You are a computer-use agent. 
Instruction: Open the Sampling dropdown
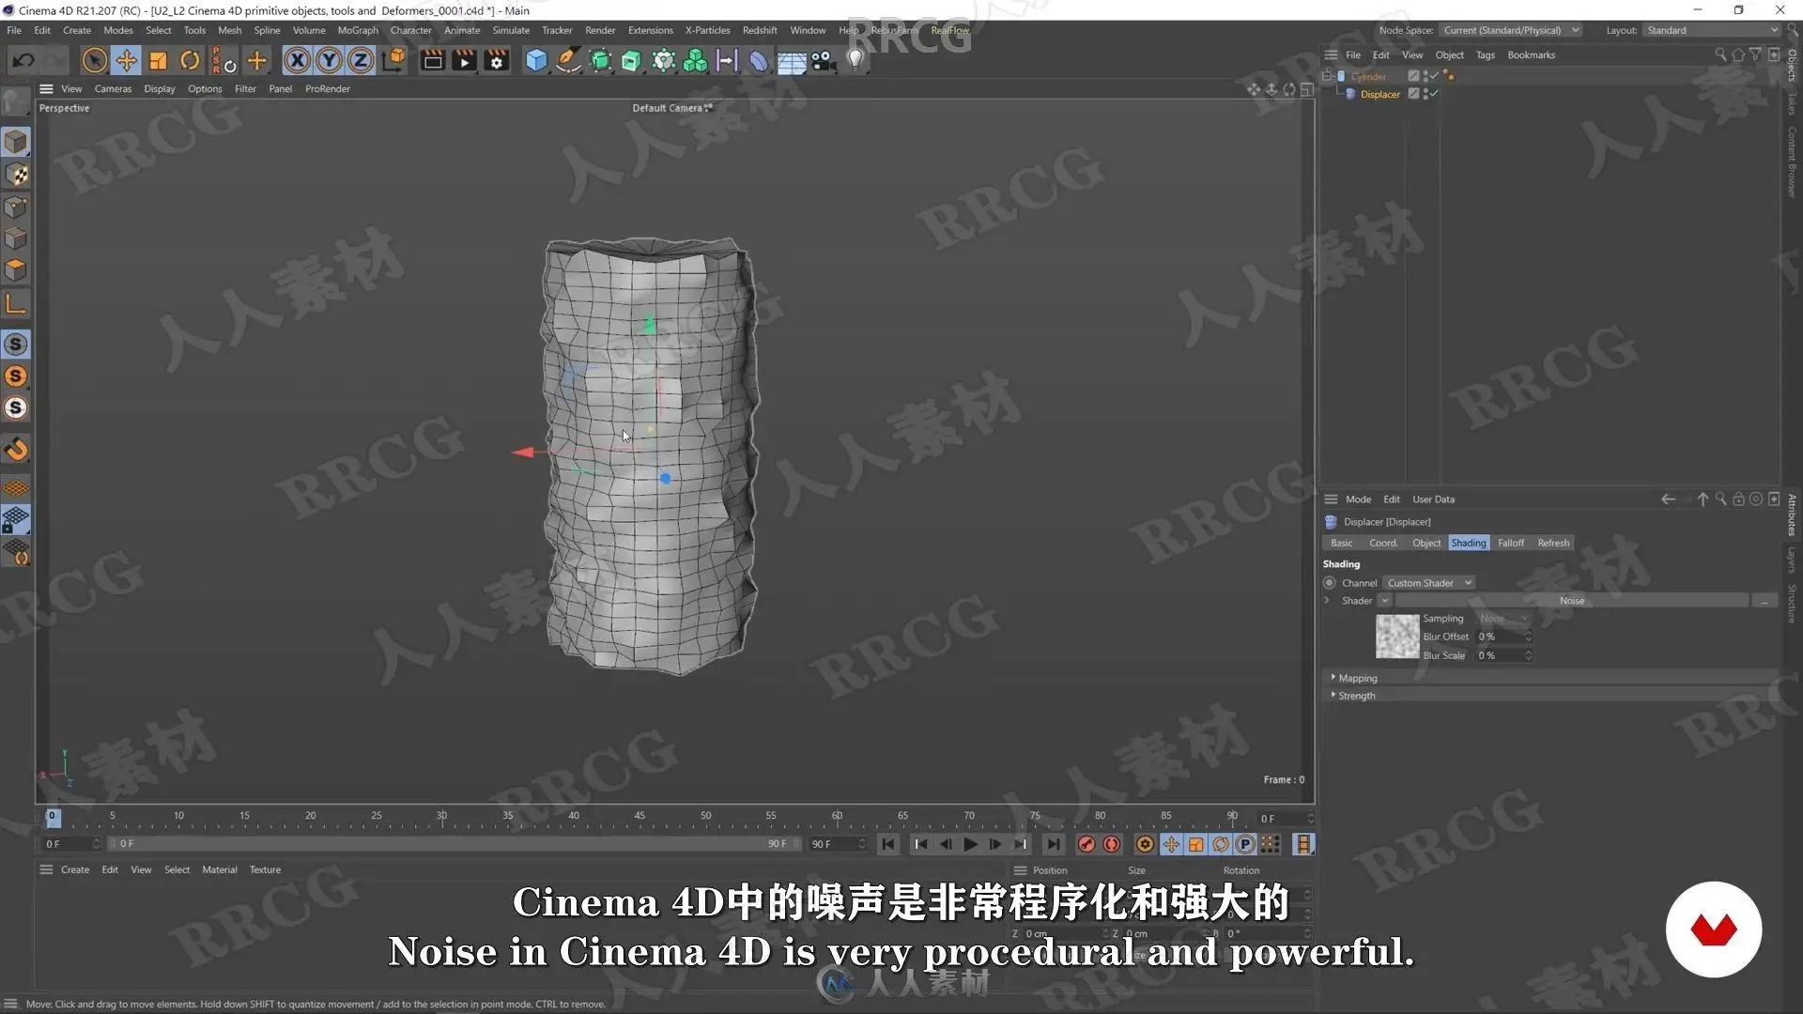(x=1503, y=619)
